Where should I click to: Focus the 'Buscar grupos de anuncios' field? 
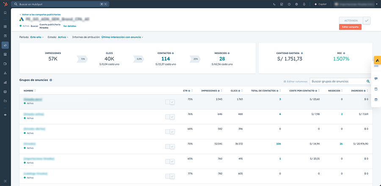(x=341, y=81)
